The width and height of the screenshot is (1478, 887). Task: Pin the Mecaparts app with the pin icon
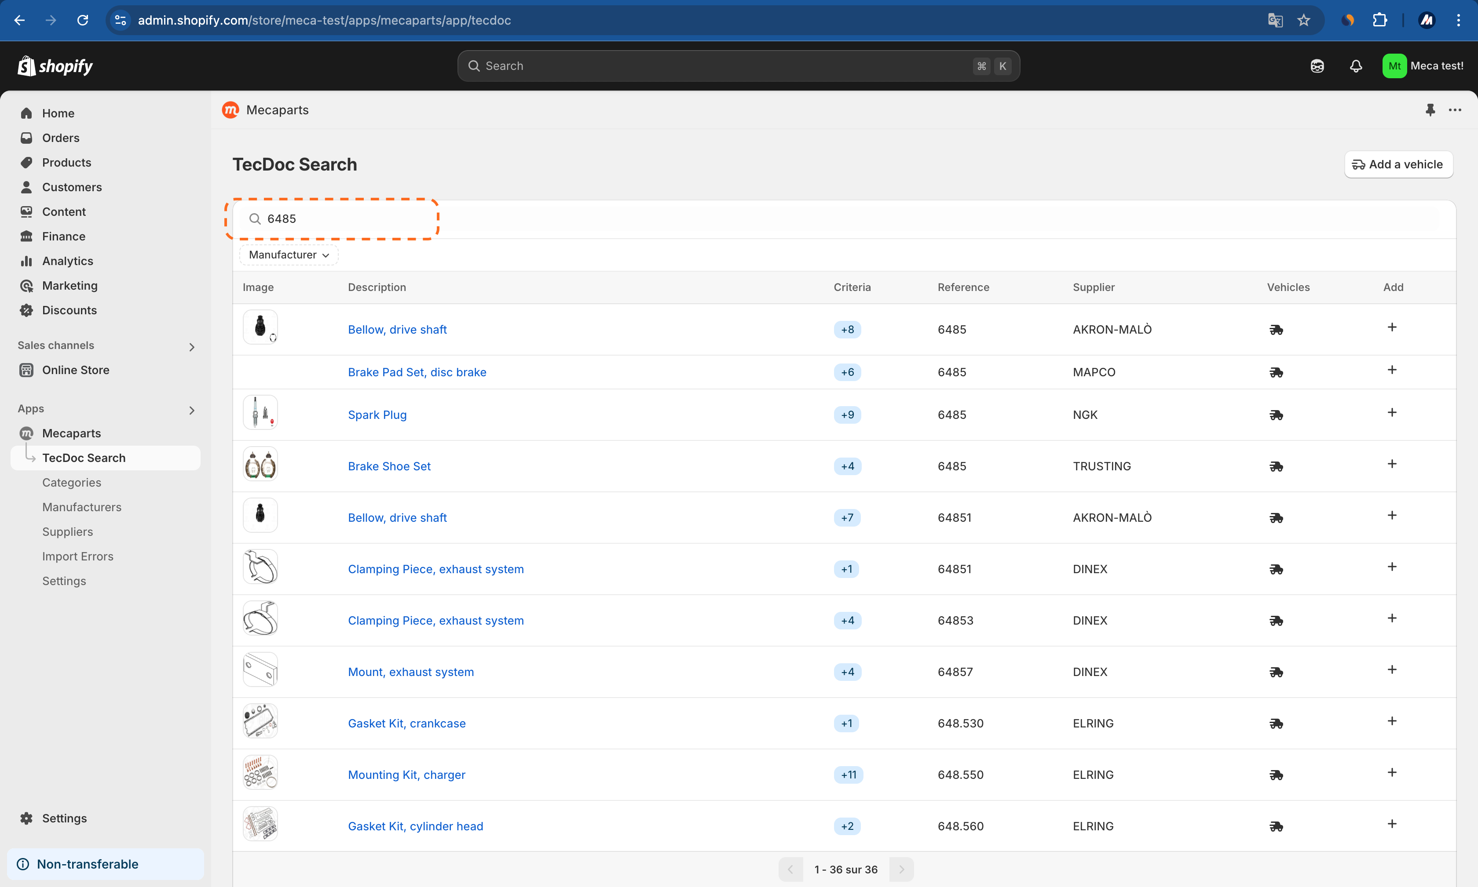pos(1430,110)
